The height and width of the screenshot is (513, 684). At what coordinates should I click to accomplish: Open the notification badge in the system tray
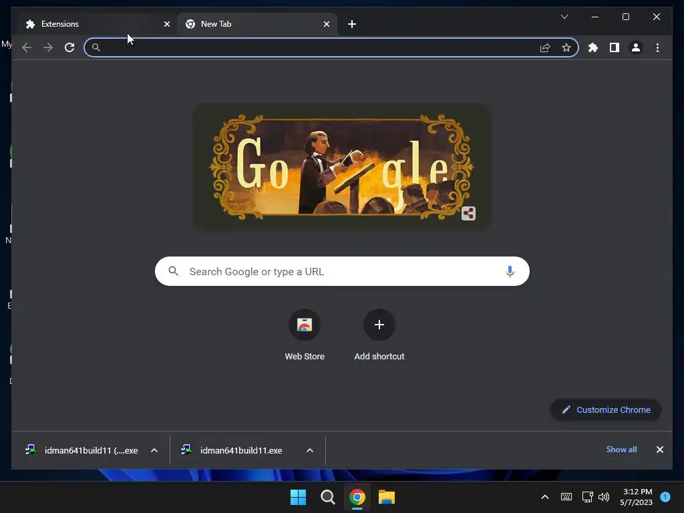click(x=665, y=497)
